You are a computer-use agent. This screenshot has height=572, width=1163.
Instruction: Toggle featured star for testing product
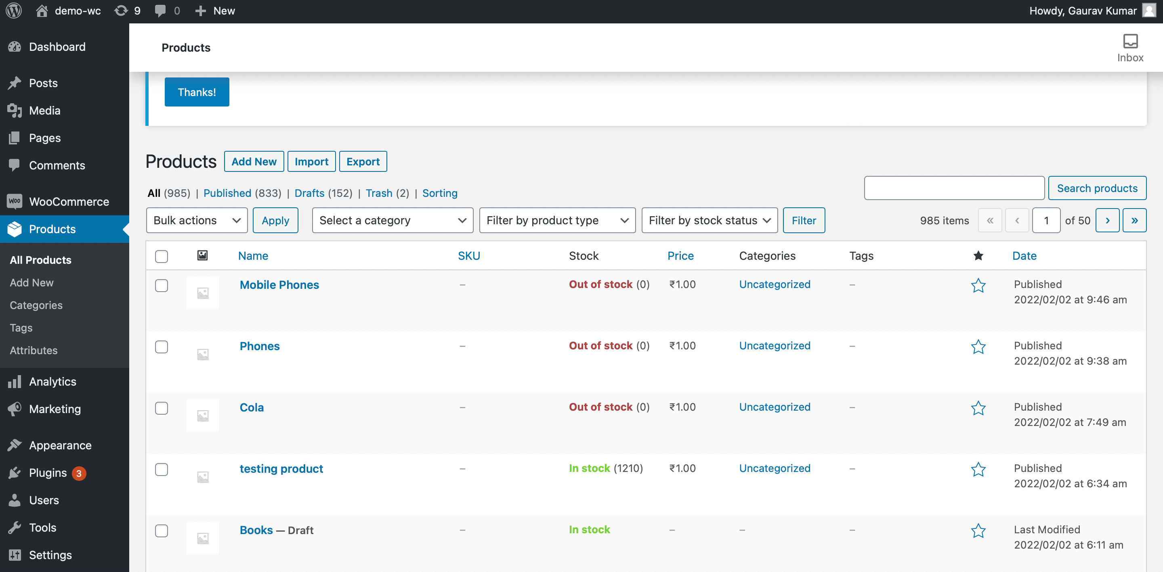[978, 469]
